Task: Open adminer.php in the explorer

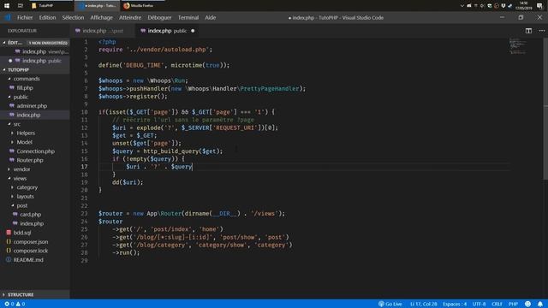Action: tap(32, 106)
